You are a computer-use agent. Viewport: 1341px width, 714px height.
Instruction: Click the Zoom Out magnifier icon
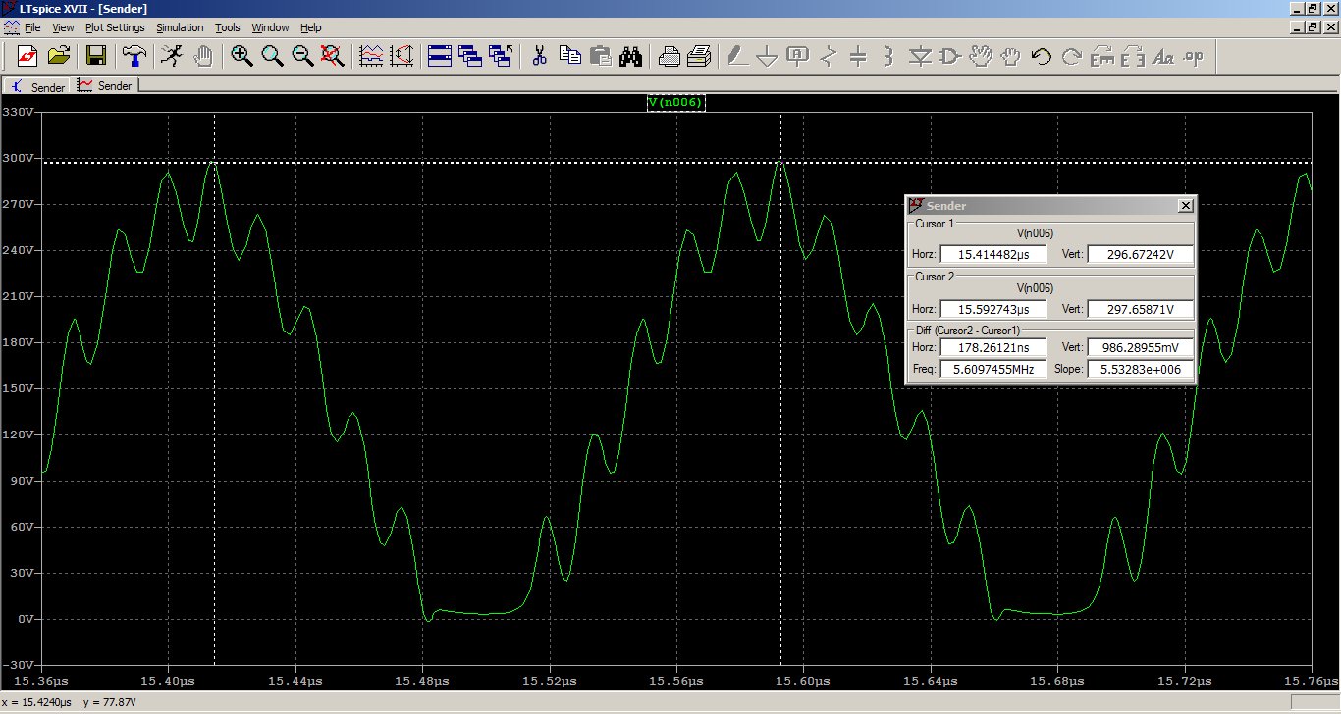[x=302, y=56]
